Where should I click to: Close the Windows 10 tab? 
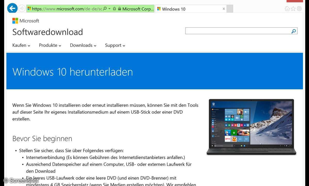(224, 9)
